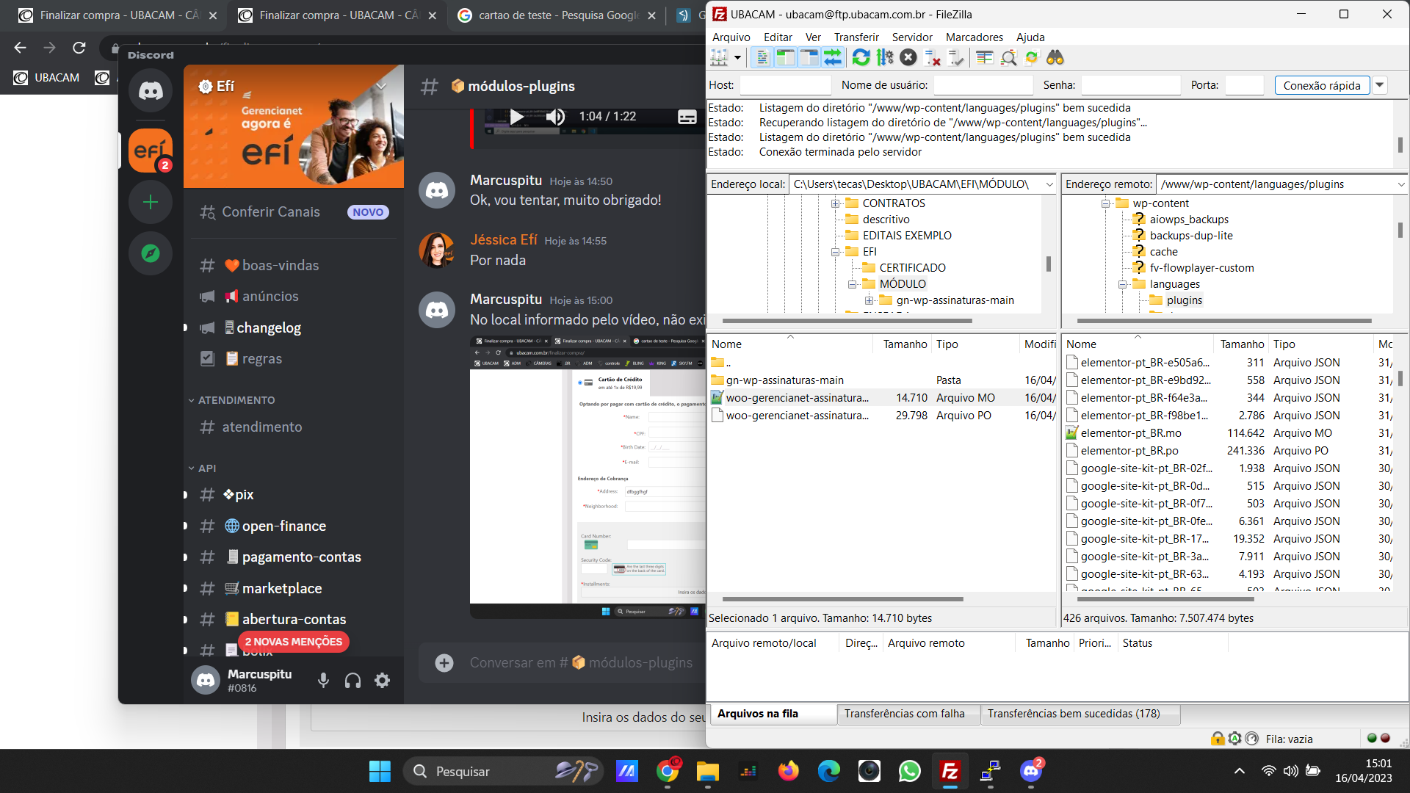Toggle synchronized browsing in FileZilla
Image resolution: width=1410 pixels, height=793 pixels.
(x=1032, y=57)
